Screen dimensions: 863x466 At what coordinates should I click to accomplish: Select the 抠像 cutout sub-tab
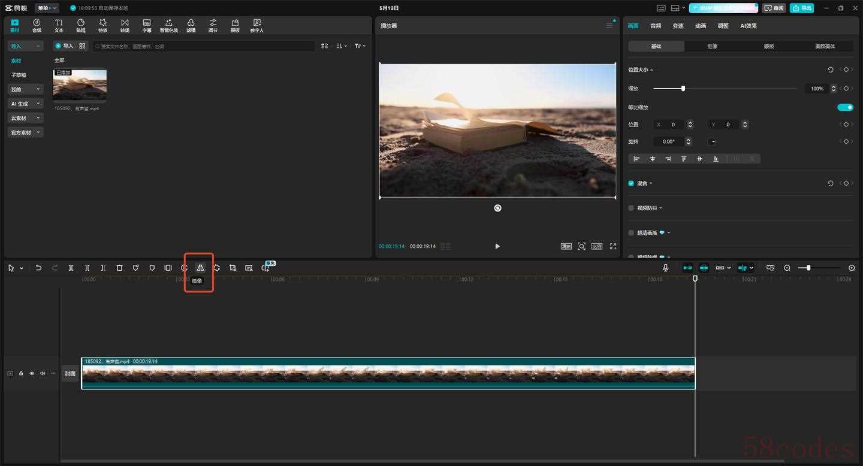(712, 46)
